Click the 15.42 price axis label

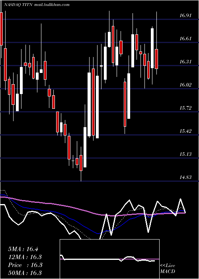coord(185,131)
